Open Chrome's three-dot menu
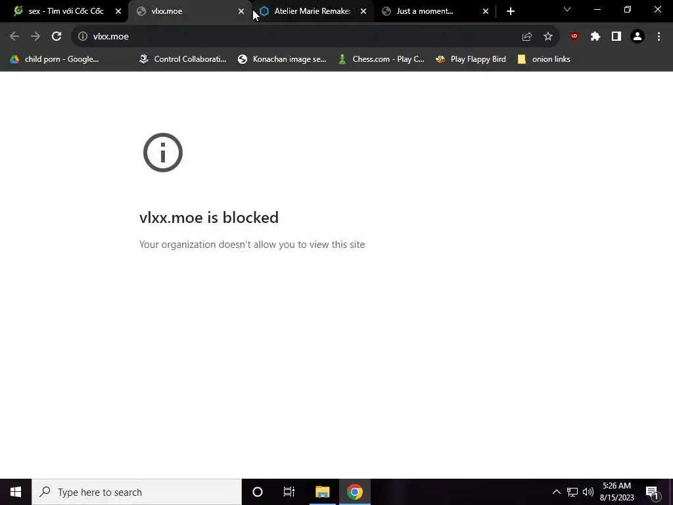Viewport: 673px width, 505px height. (659, 37)
